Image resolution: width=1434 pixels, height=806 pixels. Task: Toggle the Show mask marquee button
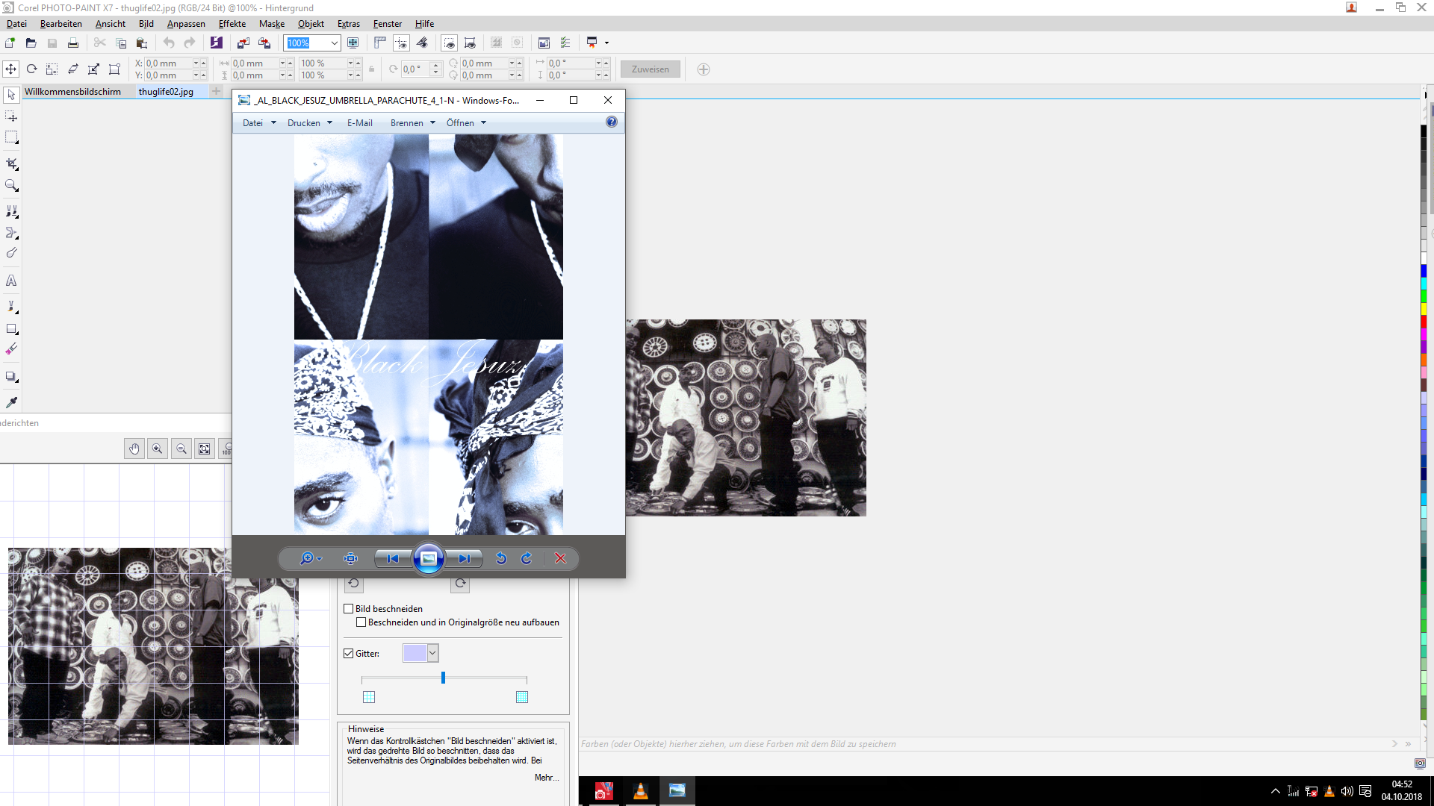[x=449, y=43]
